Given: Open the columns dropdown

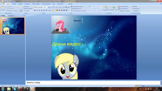Looking at the screenshot, I should coord(67,10).
